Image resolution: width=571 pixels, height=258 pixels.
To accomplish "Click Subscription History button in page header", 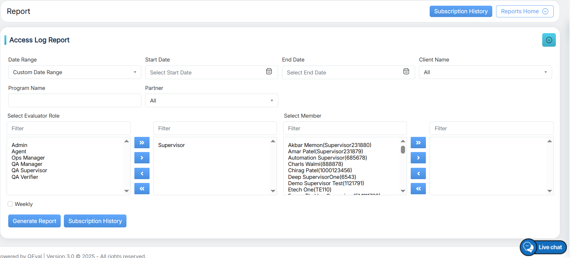I will (x=460, y=11).
